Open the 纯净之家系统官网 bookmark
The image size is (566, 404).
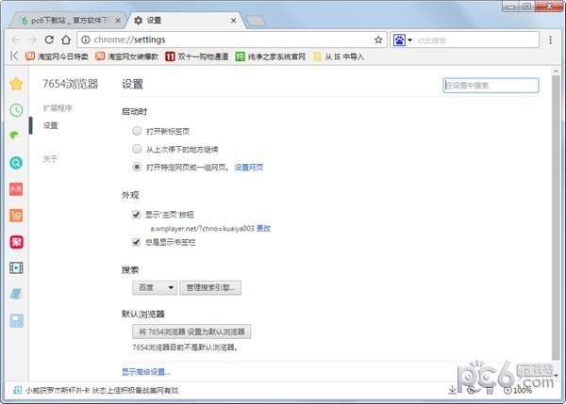tap(271, 57)
